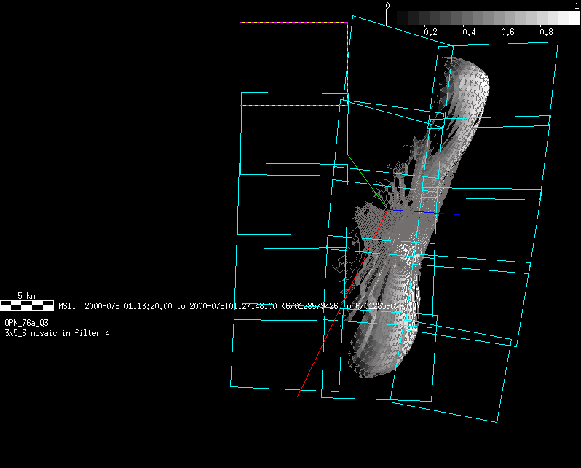581x468 pixels.
Task: Click the checkered distance scale bar
Action: coord(27,305)
